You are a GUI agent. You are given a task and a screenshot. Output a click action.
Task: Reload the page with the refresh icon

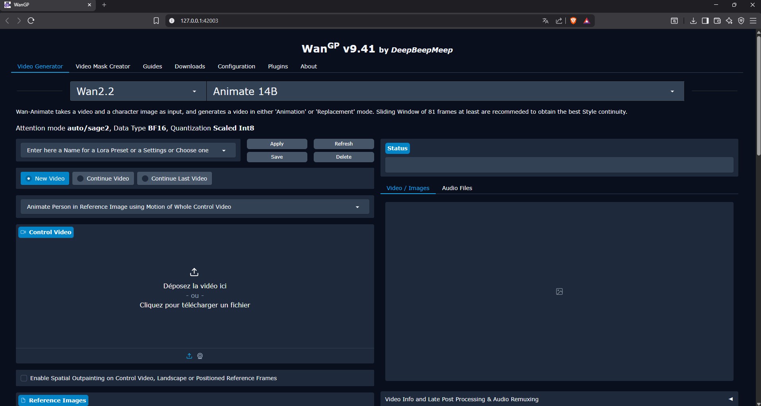point(31,21)
